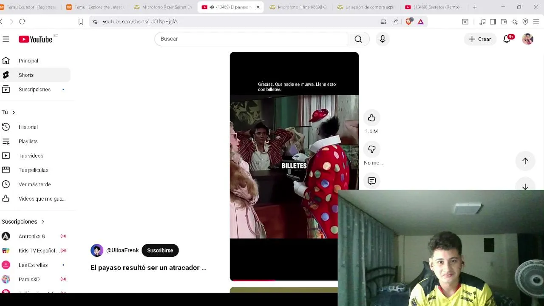This screenshot has width=544, height=306.
Task: Expand the Suscripciones section header
Action: coord(23,222)
